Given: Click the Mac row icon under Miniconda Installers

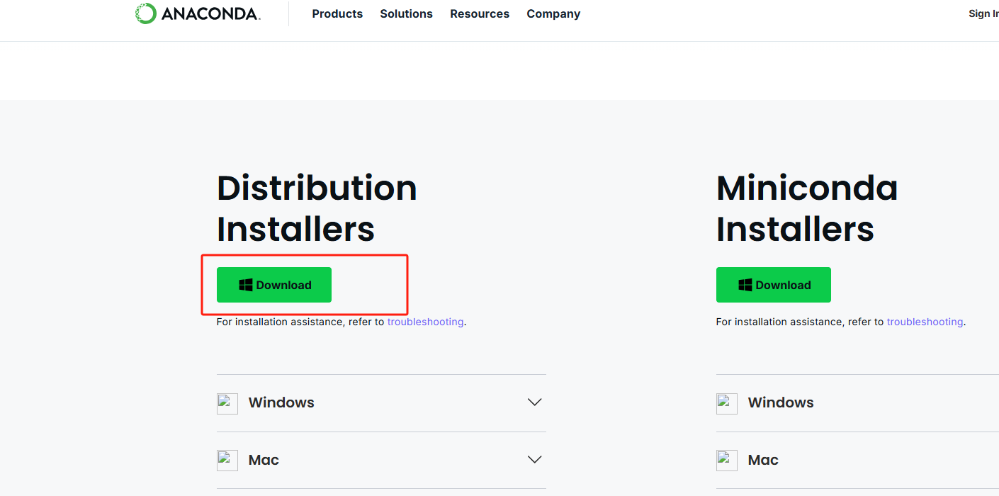Looking at the screenshot, I should click(x=727, y=461).
